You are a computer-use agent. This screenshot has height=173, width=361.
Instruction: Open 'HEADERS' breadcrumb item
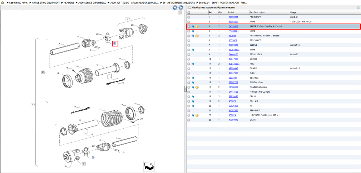(x=69, y=3)
